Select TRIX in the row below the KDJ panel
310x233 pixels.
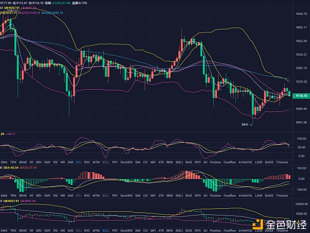tap(13, 162)
